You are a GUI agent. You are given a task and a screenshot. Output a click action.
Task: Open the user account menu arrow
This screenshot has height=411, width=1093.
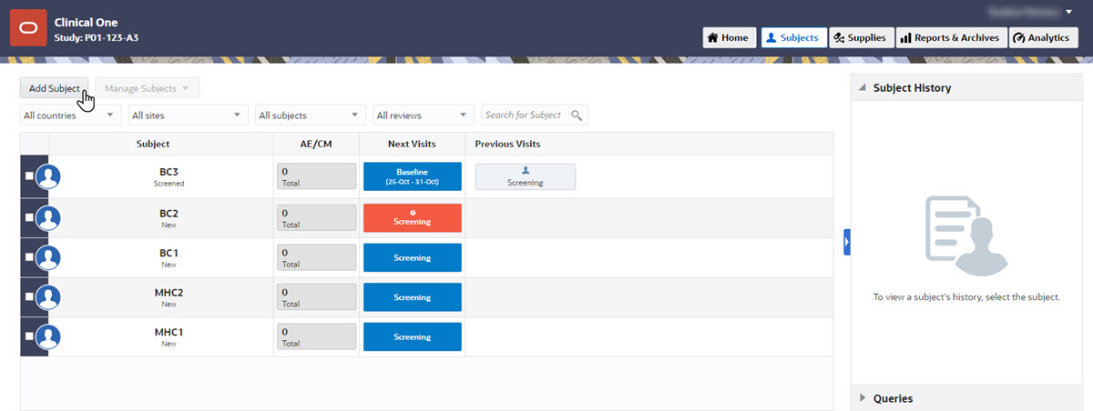[1068, 12]
